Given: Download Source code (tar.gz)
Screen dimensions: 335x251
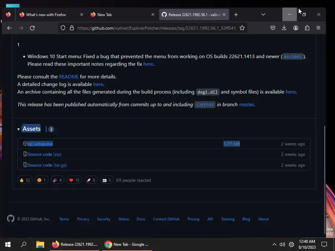Looking at the screenshot, I should (47, 165).
